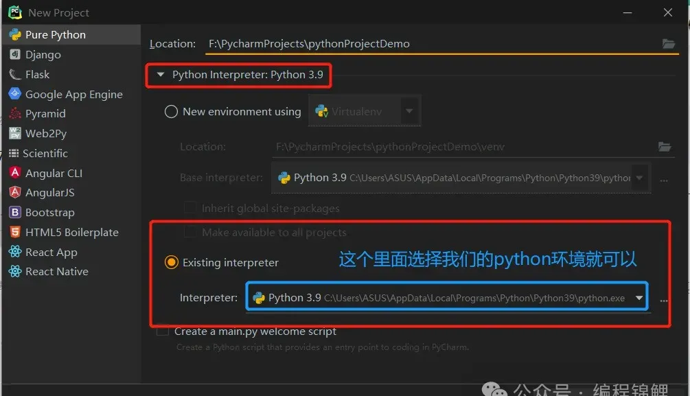Open the existing Interpreter dropdown arrow
Viewport: 690px width, 396px height.
tap(639, 298)
